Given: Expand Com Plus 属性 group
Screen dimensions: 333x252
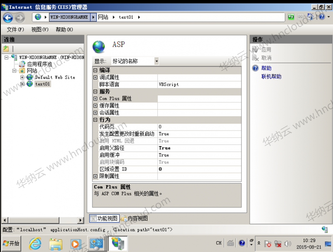Looking at the screenshot, I should click(95, 98).
